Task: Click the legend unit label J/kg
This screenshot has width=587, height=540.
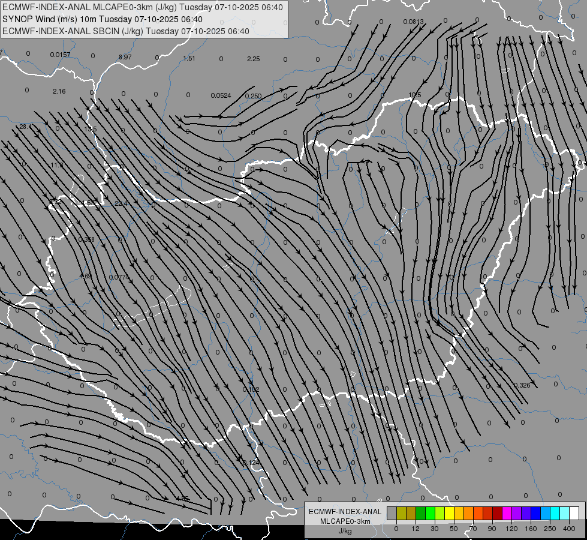Action: (x=345, y=531)
